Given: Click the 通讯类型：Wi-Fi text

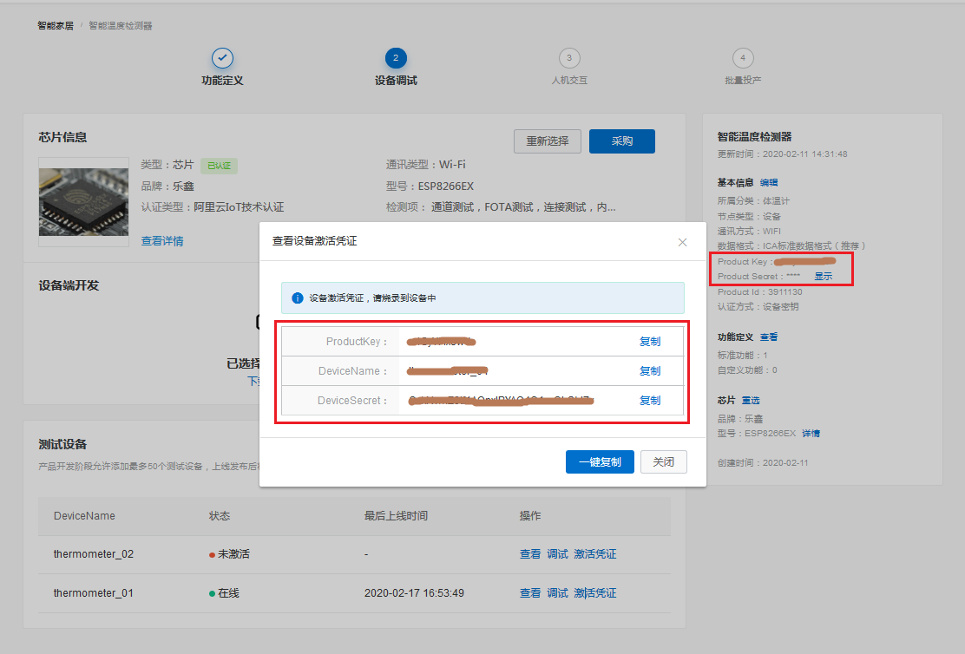Looking at the screenshot, I should 425,165.
